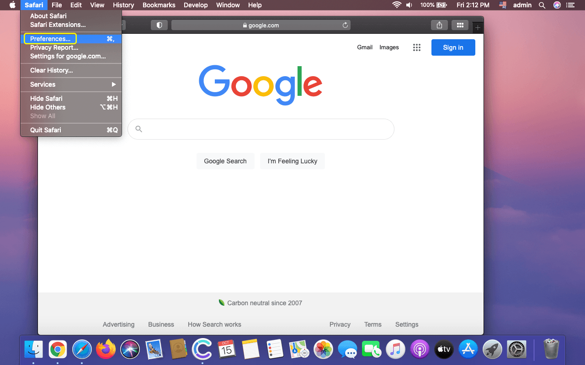The height and width of the screenshot is (365, 585).
Task: Open Spotlight search from the menu bar
Action: (x=542, y=5)
